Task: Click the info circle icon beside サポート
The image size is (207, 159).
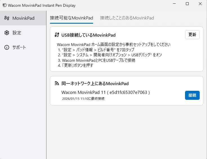Action: pyautogui.click(x=7, y=47)
